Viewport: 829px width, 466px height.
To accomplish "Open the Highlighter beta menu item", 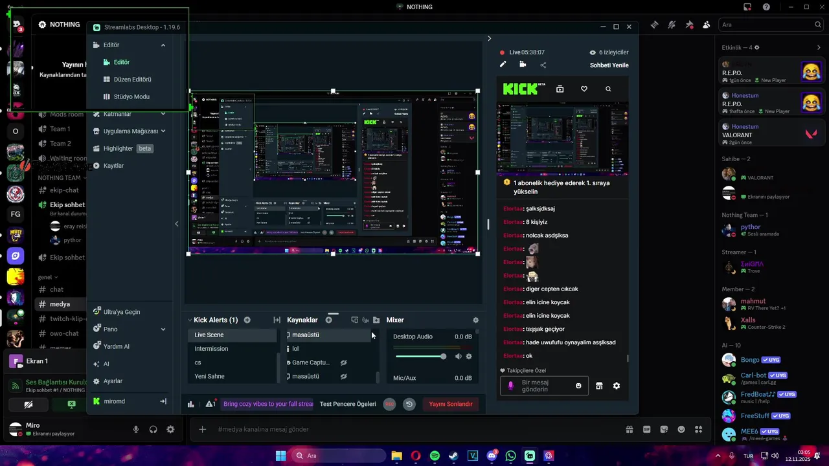I will 123,148.
